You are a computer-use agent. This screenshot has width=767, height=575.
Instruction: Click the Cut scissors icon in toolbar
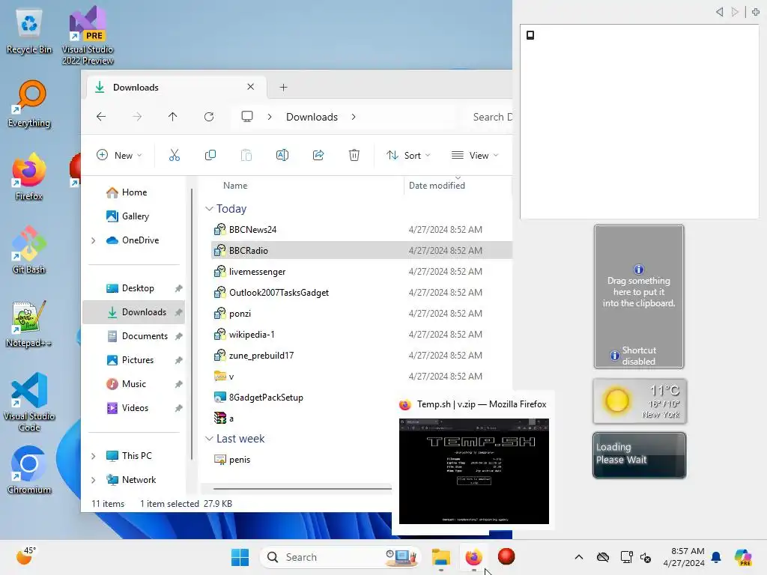click(174, 156)
